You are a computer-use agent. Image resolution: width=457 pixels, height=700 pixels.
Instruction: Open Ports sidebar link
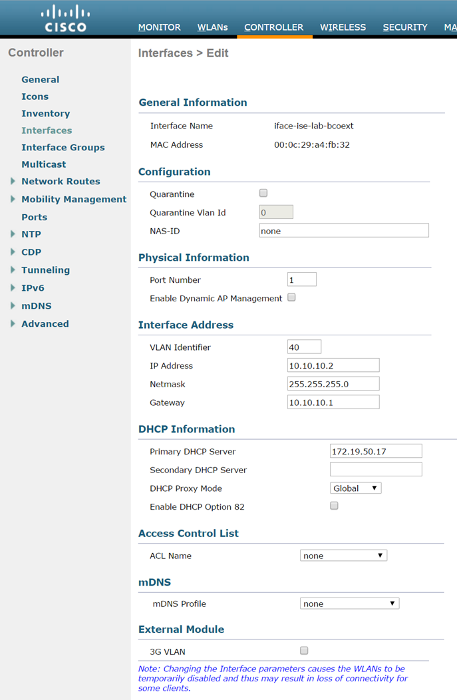click(x=35, y=217)
